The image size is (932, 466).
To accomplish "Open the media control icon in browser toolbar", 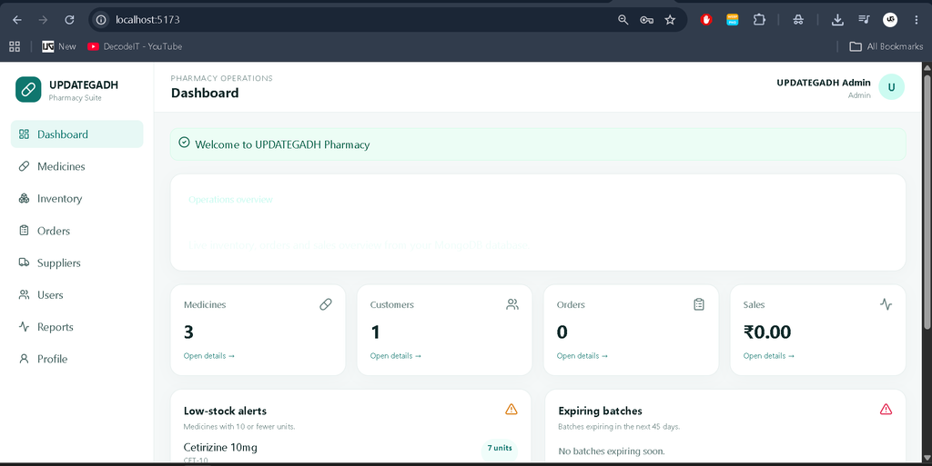I will click(864, 20).
